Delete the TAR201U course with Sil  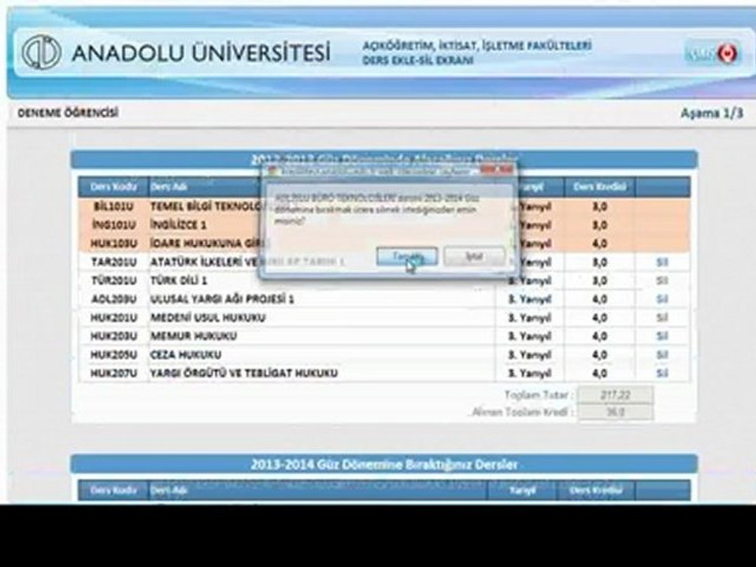coord(662,261)
